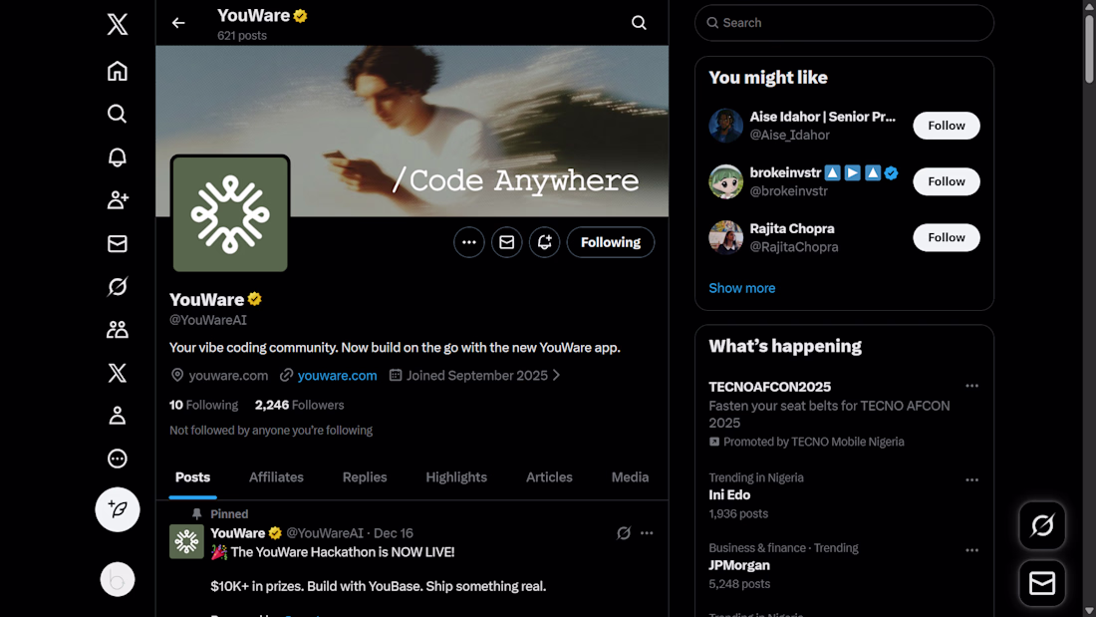
Task: Click the back arrow at top
Action: 178,23
